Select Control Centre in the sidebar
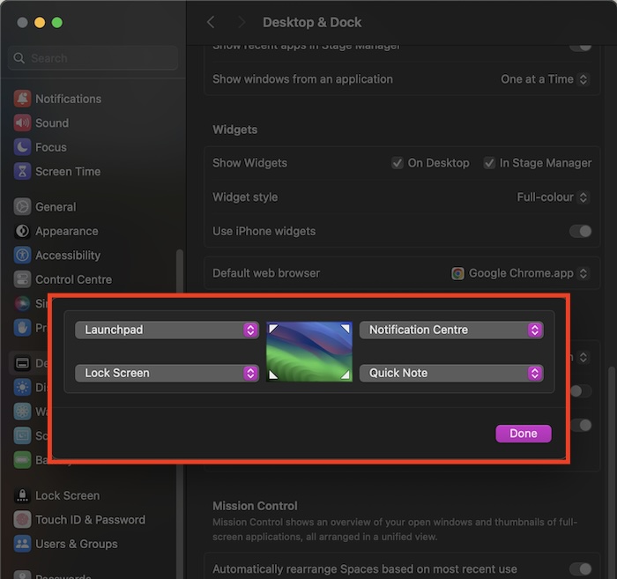Screen dimensions: 617x579 pyautogui.click(x=73, y=279)
